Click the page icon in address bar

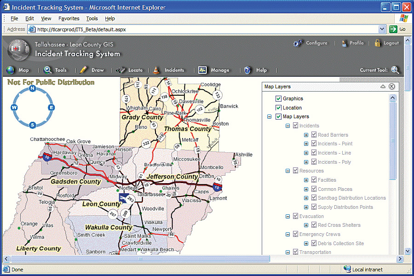[32, 29]
